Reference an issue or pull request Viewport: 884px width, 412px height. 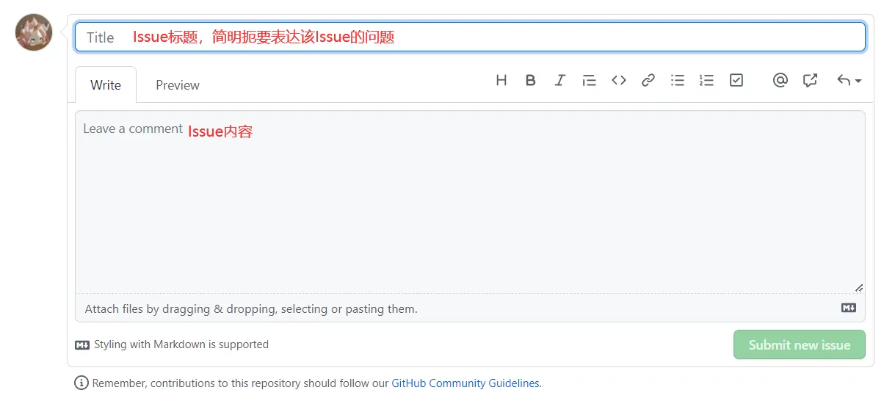810,81
